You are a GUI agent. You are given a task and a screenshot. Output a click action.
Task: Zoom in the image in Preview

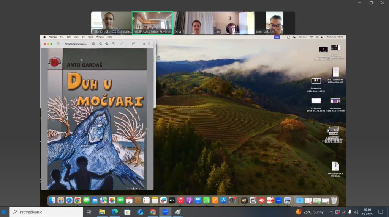click(x=107, y=44)
